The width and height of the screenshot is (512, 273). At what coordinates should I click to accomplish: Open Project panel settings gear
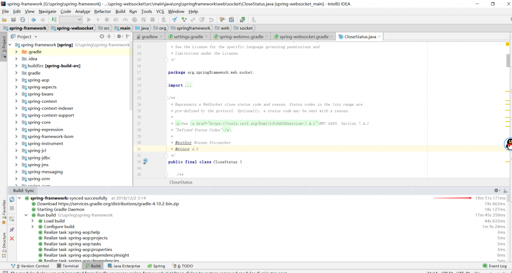pyautogui.click(x=119, y=37)
